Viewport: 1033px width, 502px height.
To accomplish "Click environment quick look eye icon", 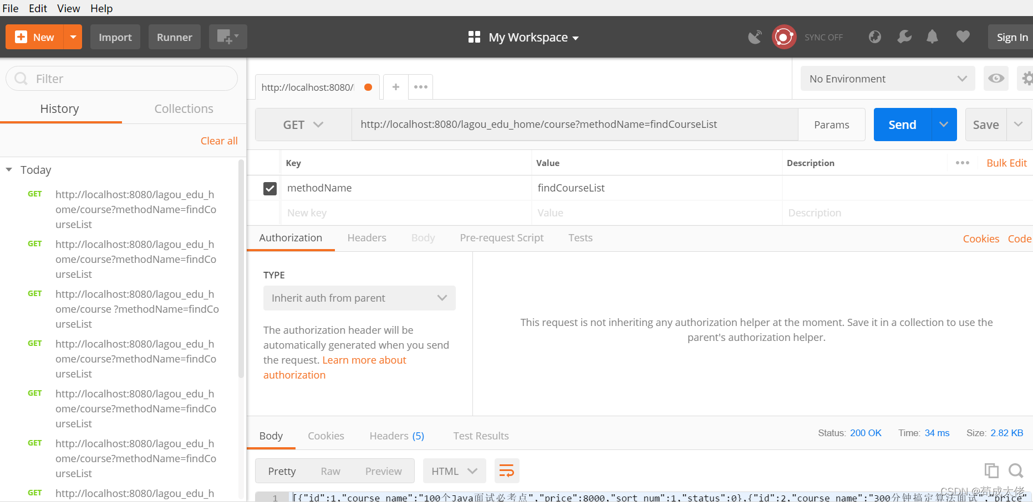I will pos(996,79).
